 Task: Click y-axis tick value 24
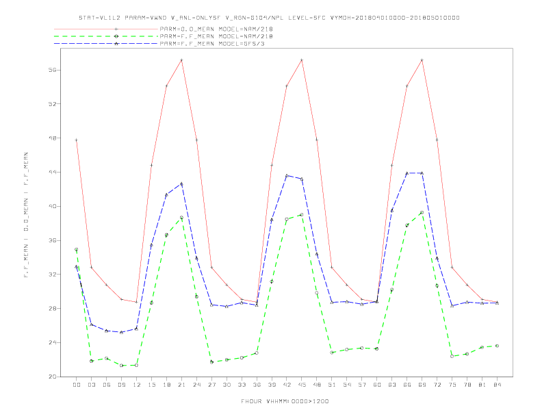52,342
